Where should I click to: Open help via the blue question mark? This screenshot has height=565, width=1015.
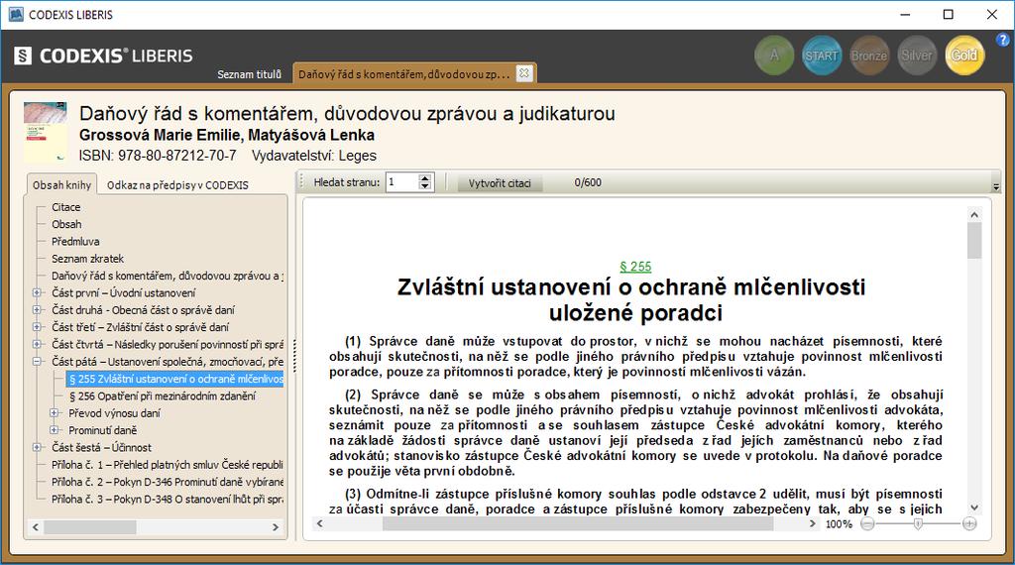coord(1003,40)
